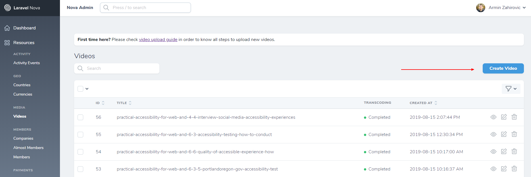Click title 'practical-accessibility-for-web-and-6-3-5-portlandoregon-gov-accessibility-test'
Image resolution: width=531 pixels, height=177 pixels.
pyautogui.click(x=197, y=169)
